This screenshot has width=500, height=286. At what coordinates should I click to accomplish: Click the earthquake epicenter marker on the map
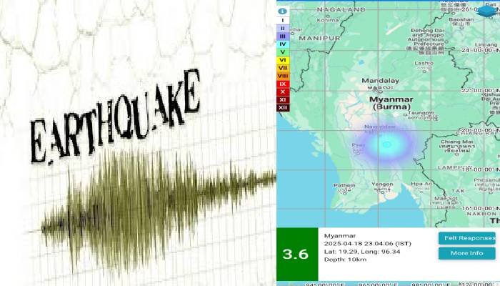point(386,145)
